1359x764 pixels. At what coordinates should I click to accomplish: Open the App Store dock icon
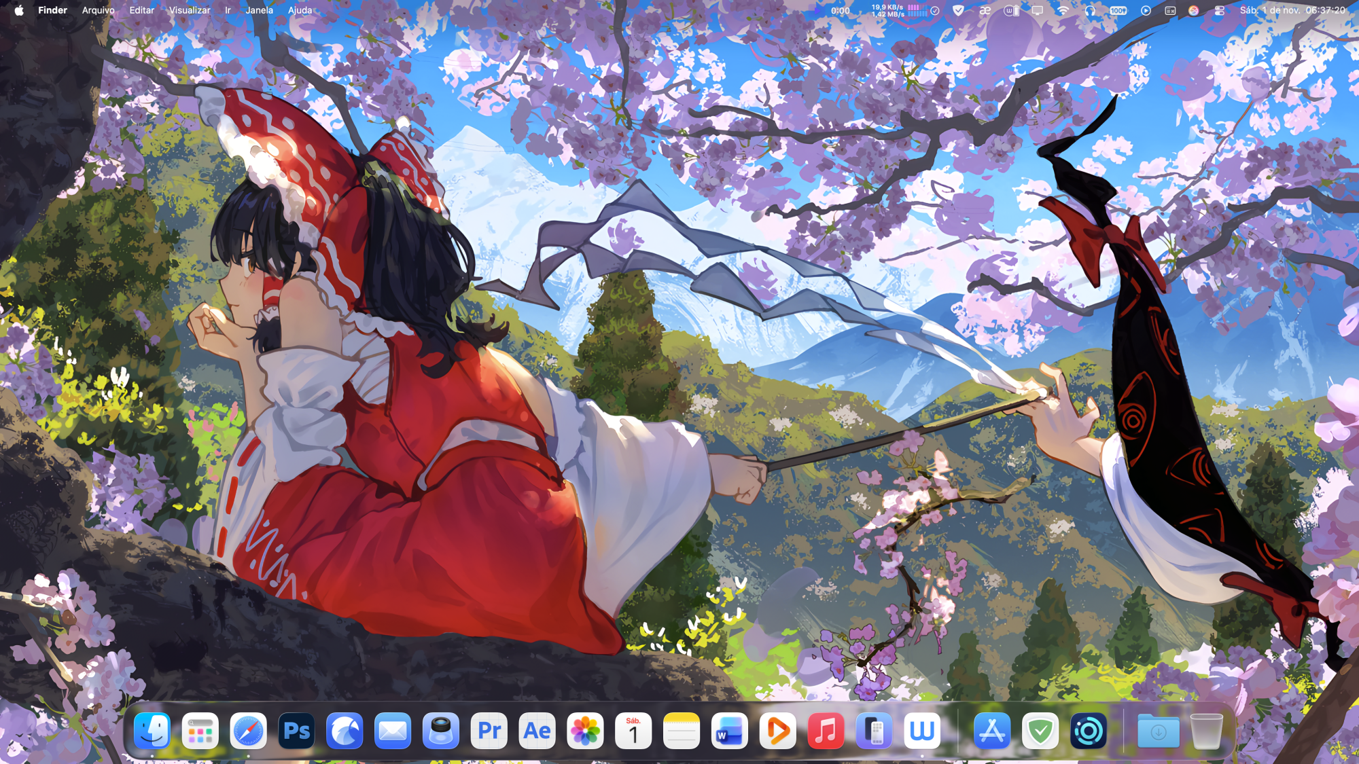(991, 731)
